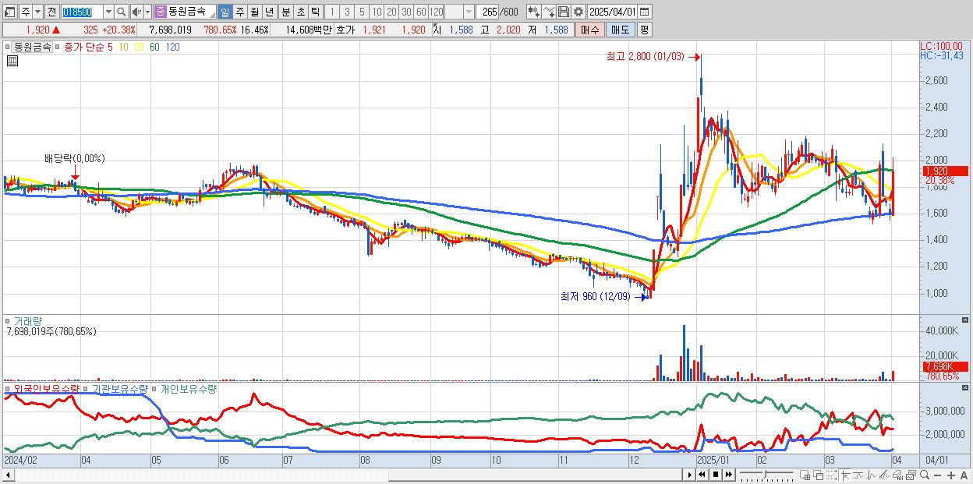Click the 전 button
This screenshot has width=973, height=484.
[51, 12]
